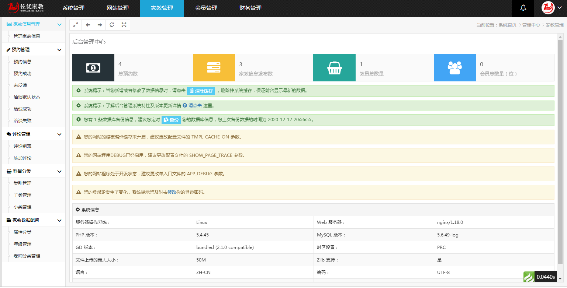Click the back arrow navigation icon
Image resolution: width=567 pixels, height=288 pixels.
(x=87, y=25)
